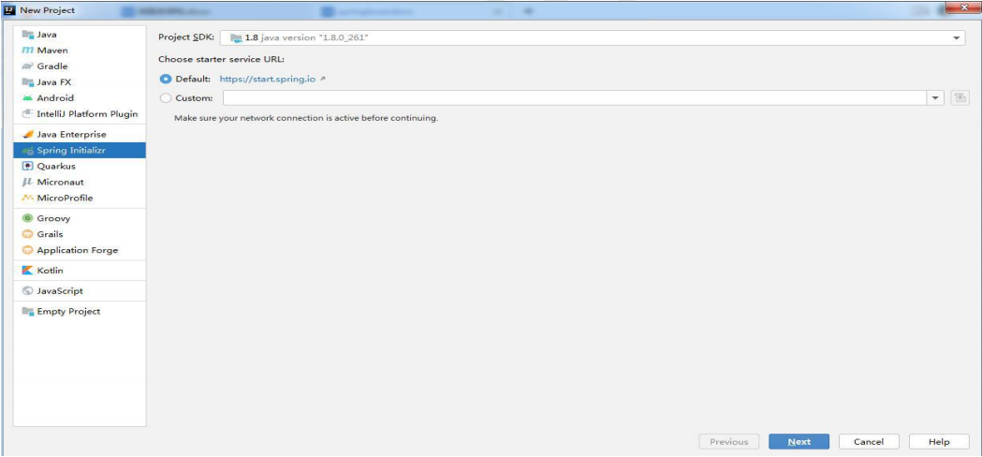Close the New Project dialog window

(x=962, y=7)
